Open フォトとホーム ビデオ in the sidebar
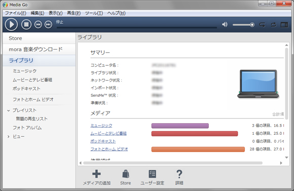The height and width of the screenshot is (191, 294). (33, 99)
